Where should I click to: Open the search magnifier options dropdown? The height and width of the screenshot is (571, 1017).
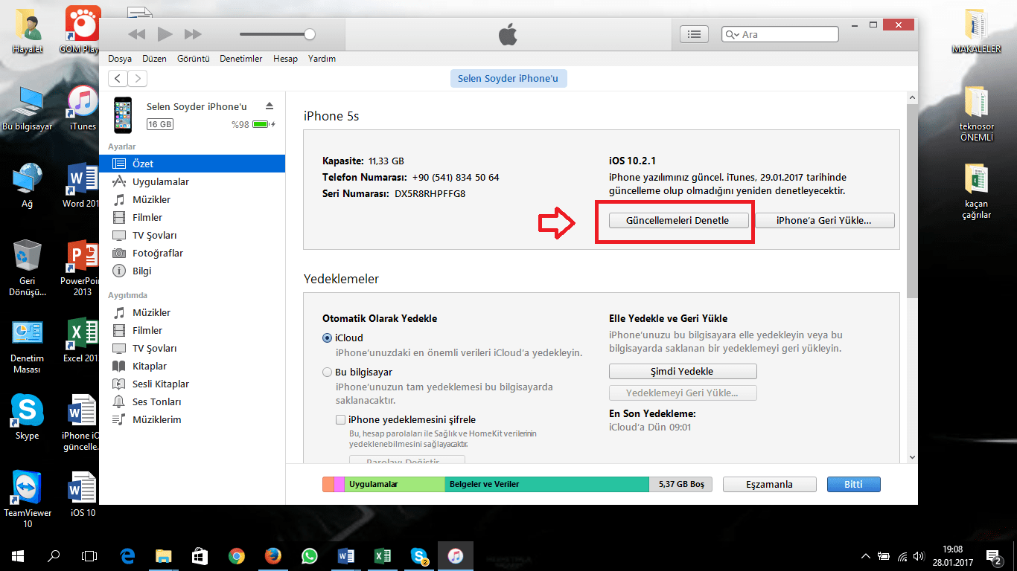coord(733,34)
